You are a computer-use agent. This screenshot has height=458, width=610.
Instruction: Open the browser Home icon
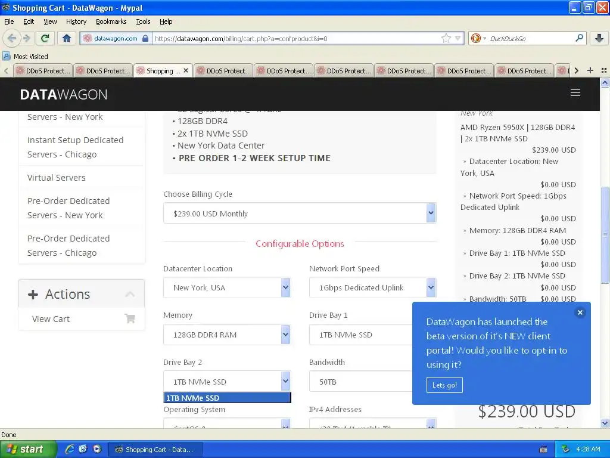[x=67, y=38]
